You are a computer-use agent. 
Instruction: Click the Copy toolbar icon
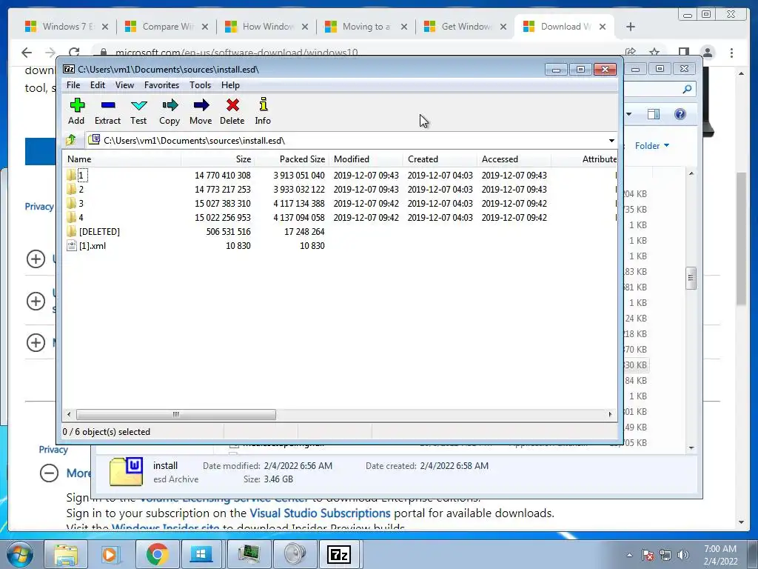click(x=170, y=111)
